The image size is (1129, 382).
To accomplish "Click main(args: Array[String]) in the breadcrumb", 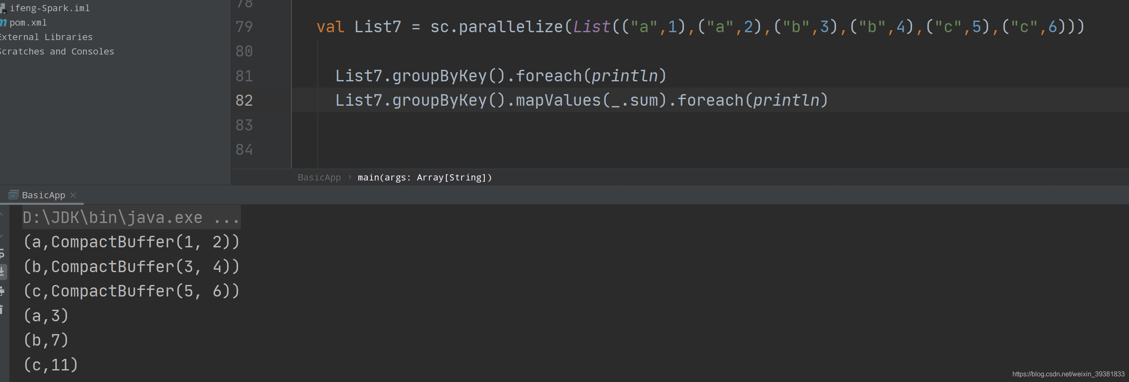I will coord(425,178).
